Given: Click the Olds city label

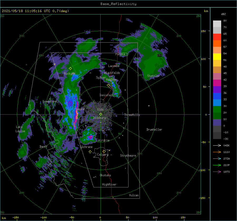Looking at the screenshot, I should click(x=100, y=110).
